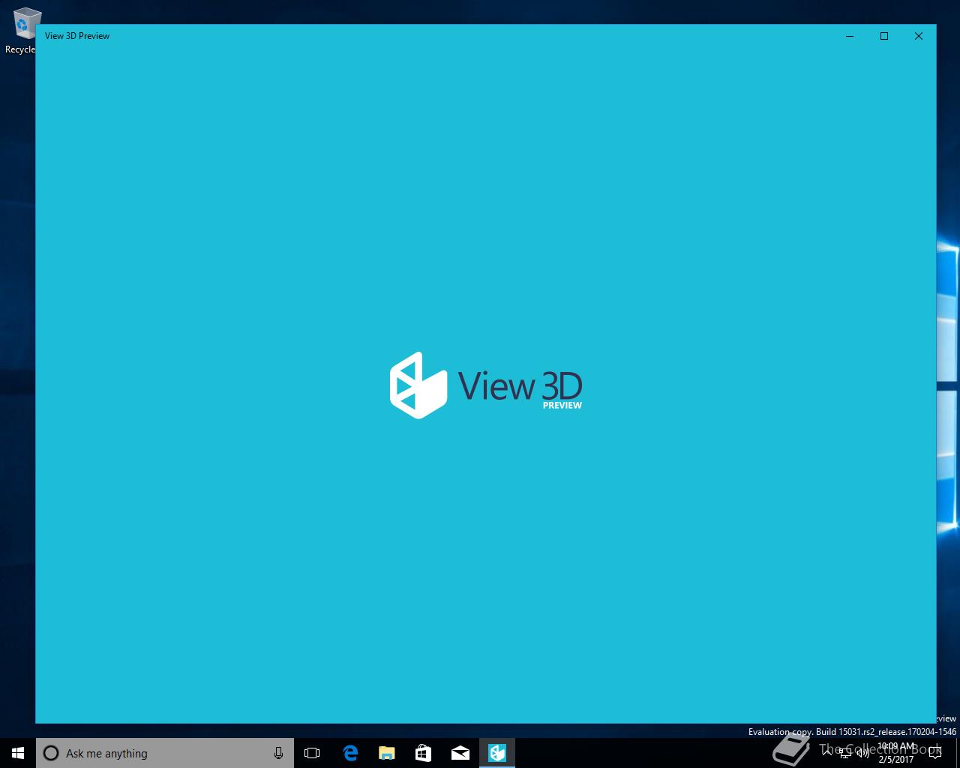The width and height of the screenshot is (960, 768).
Task: Open the network status tray icon
Action: [845, 753]
